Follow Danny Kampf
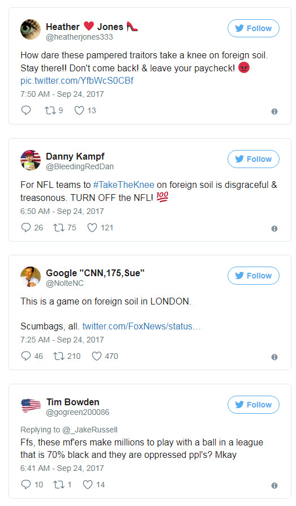Screen dimensions: 296x506 click(254, 159)
